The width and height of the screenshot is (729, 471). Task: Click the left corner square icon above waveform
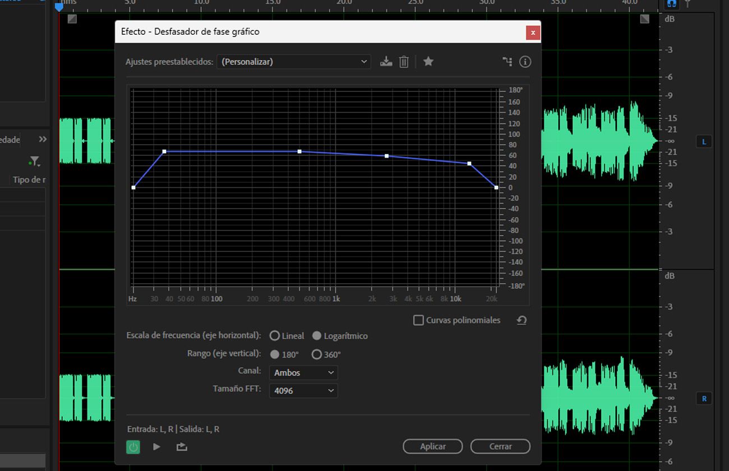[72, 19]
